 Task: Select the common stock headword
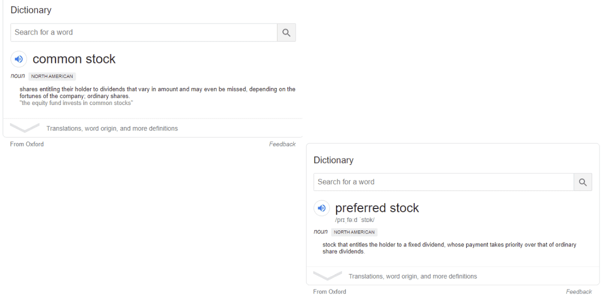coord(74,59)
